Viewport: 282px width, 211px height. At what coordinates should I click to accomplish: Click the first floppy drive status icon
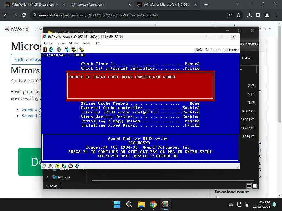(x=44, y=166)
